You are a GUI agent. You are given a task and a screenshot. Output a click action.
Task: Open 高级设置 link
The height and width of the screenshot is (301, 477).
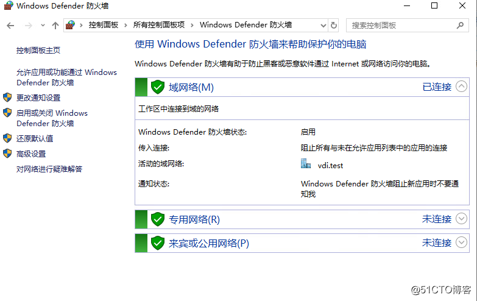31,154
